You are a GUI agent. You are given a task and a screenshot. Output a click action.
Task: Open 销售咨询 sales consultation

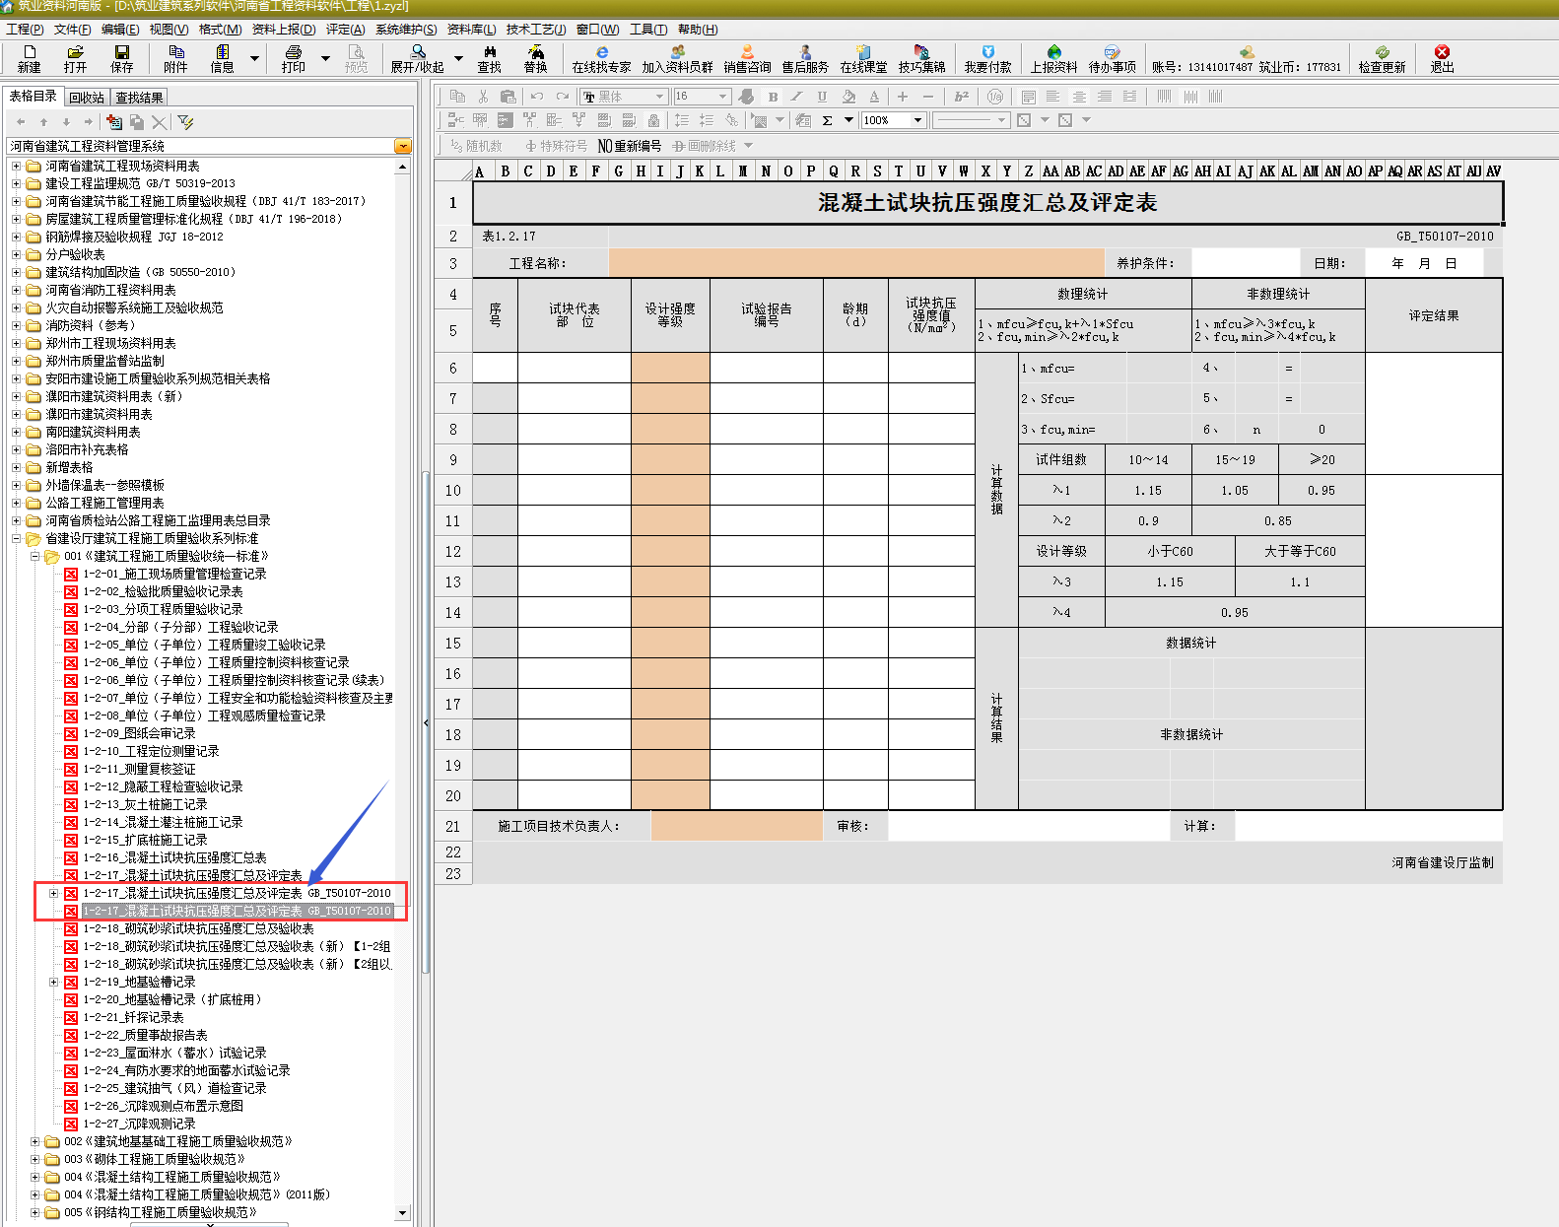point(747,58)
